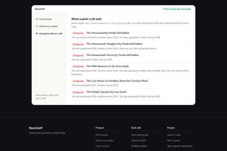Open the NVIDIA models footer link

pos(139,146)
